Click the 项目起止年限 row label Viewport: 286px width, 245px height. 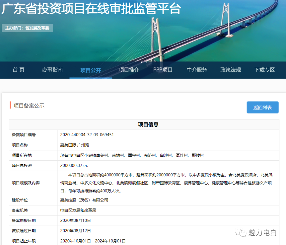click(x=24, y=241)
